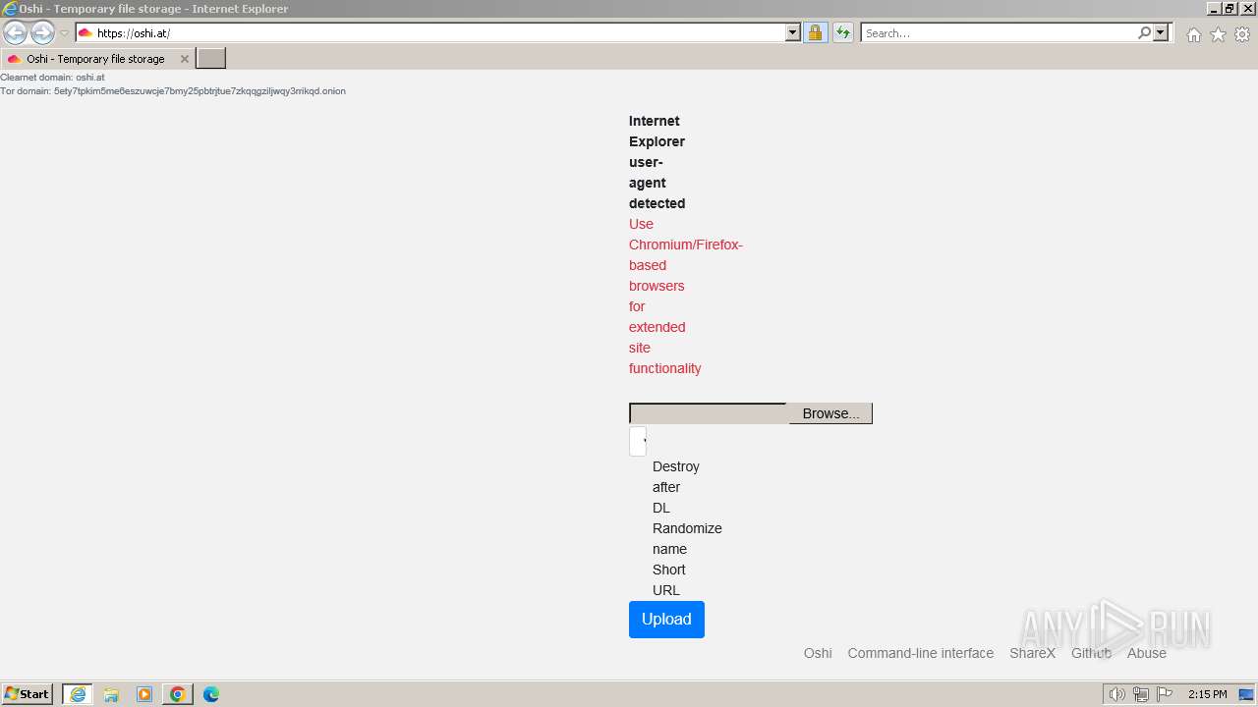Open the security lock report icon

point(815,33)
